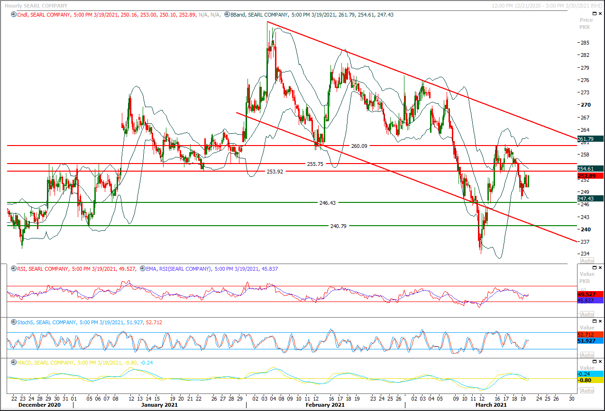This screenshot has height=411, width=605.
Task: Click the February 2021 month label
Action: (x=325, y=405)
